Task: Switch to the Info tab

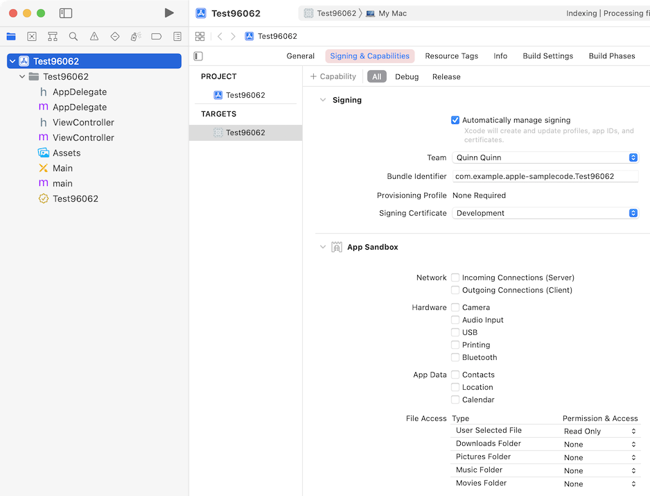Action: pos(500,56)
